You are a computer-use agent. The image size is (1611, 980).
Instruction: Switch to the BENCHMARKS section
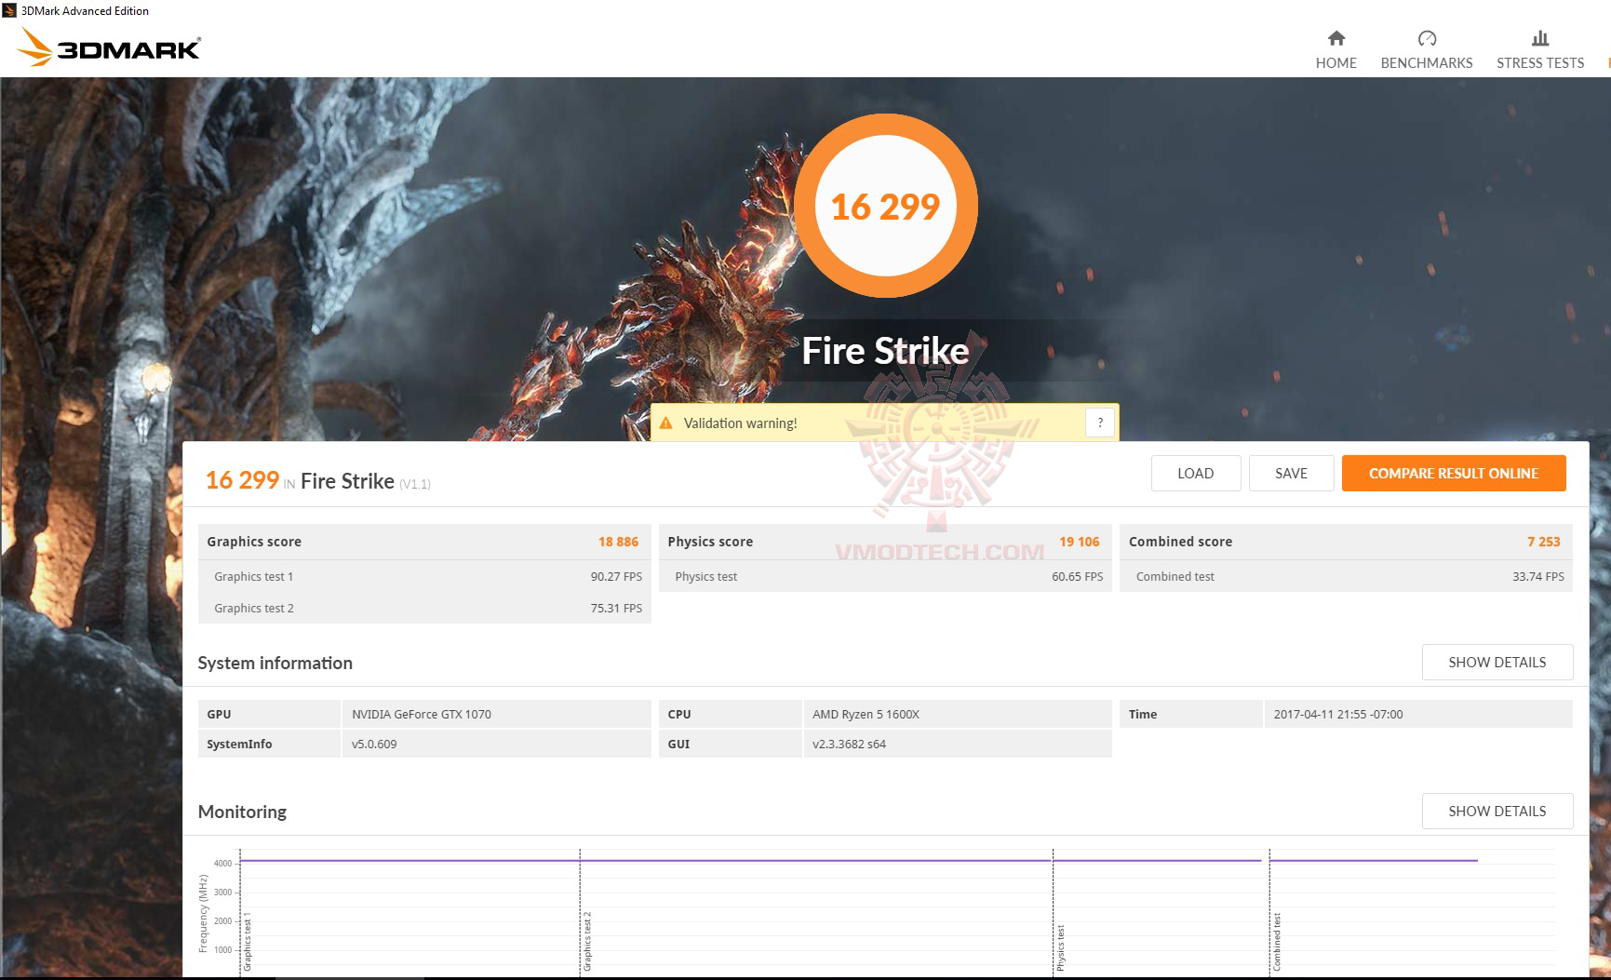point(1426,62)
